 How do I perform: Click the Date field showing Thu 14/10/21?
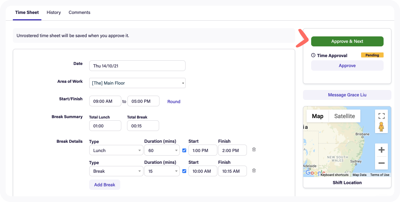pos(137,66)
